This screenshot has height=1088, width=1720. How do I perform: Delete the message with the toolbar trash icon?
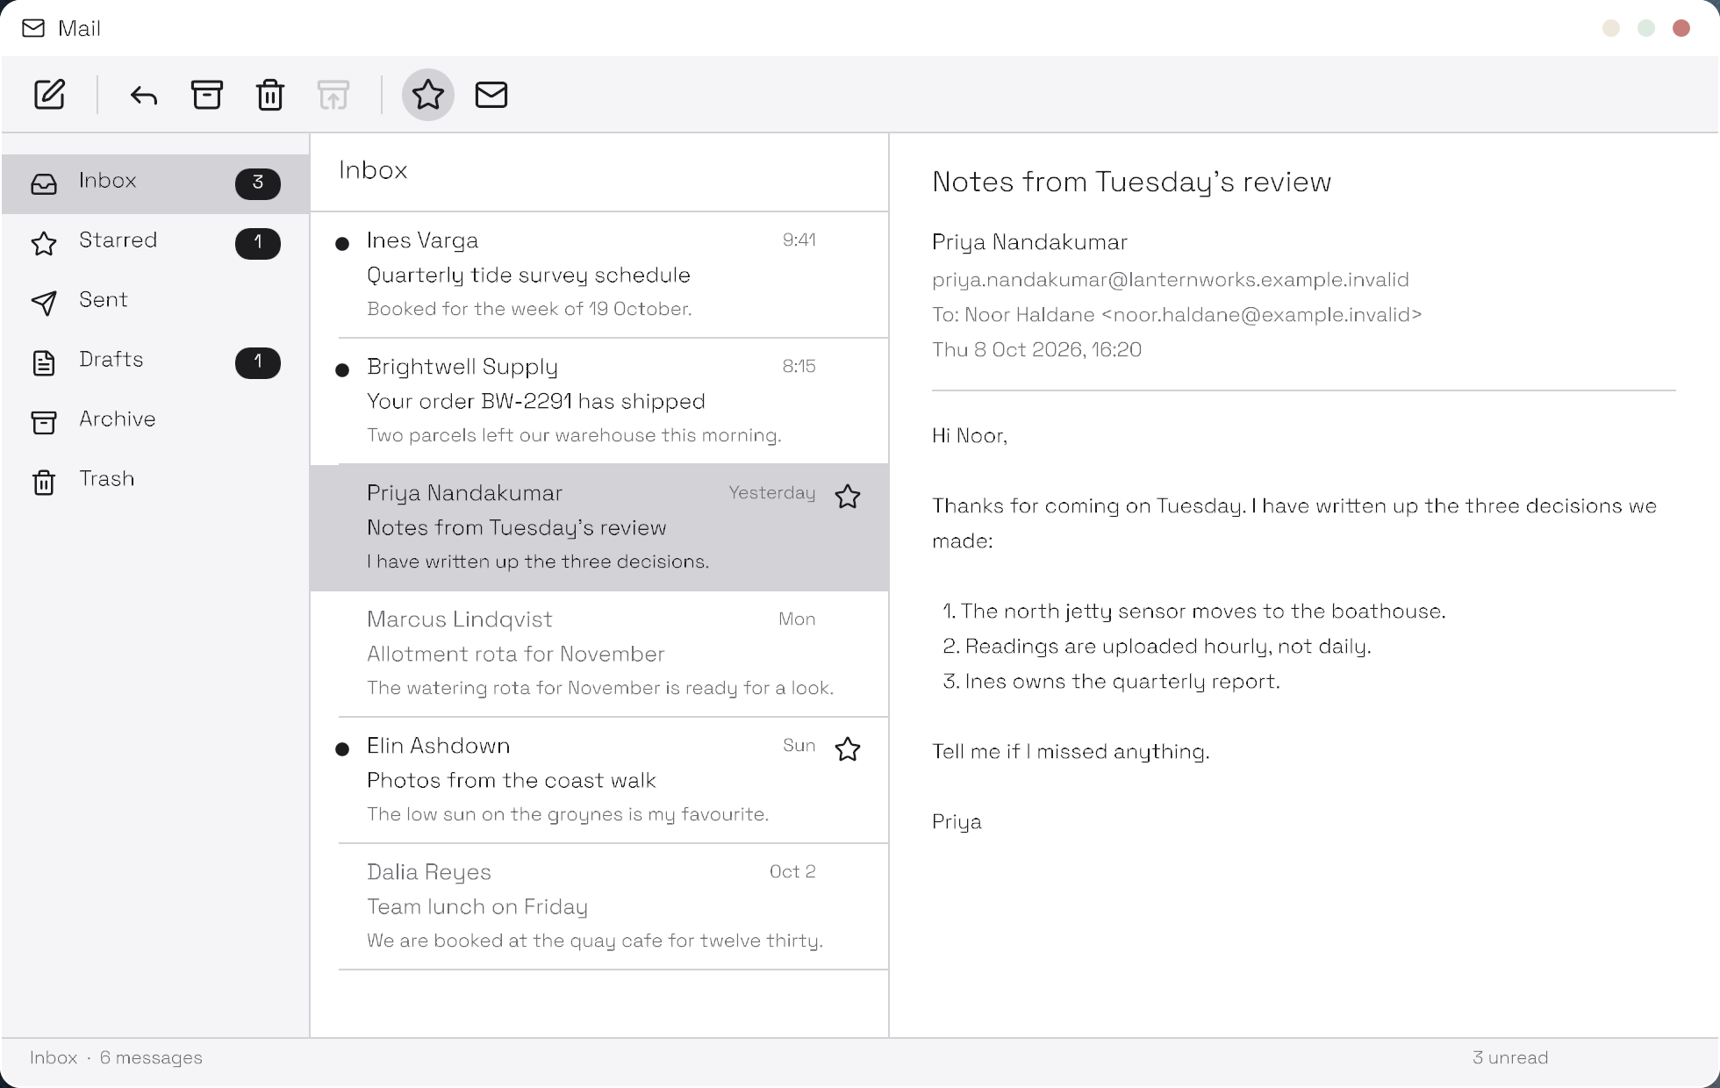pyautogui.click(x=270, y=95)
